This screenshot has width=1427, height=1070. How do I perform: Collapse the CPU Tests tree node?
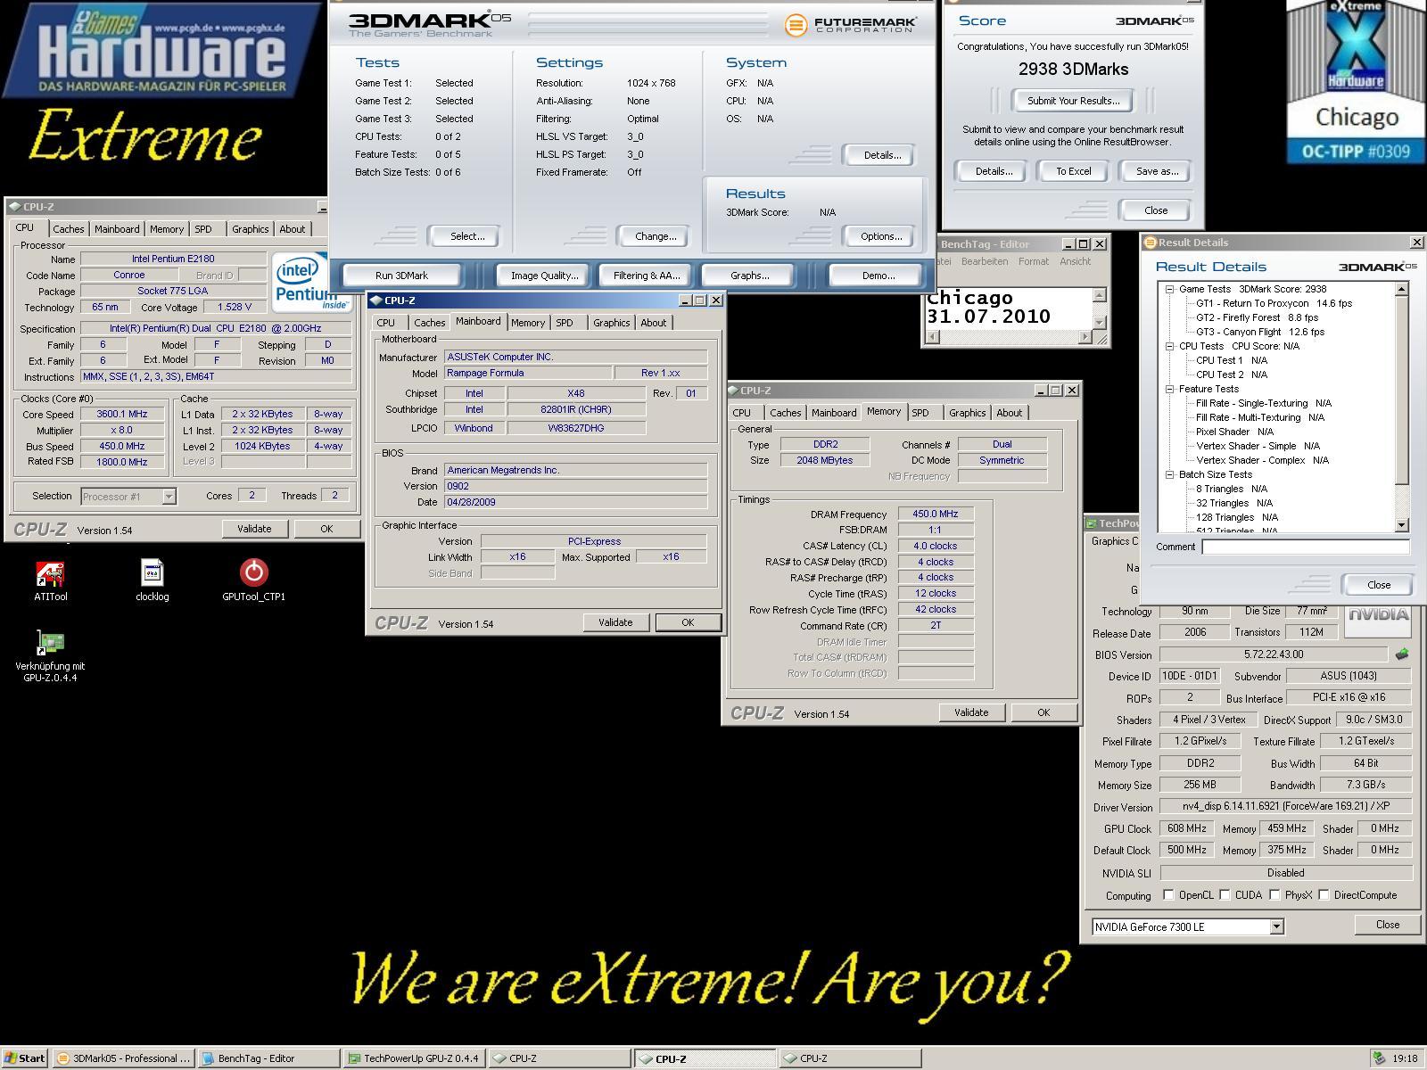pyautogui.click(x=1169, y=346)
